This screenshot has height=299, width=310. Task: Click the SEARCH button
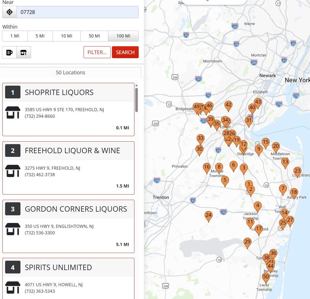point(125,52)
